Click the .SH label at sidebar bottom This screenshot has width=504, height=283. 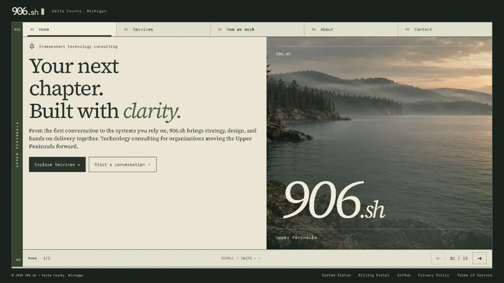(x=17, y=260)
